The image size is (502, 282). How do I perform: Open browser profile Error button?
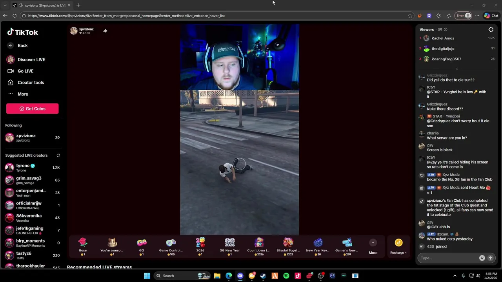(x=463, y=16)
